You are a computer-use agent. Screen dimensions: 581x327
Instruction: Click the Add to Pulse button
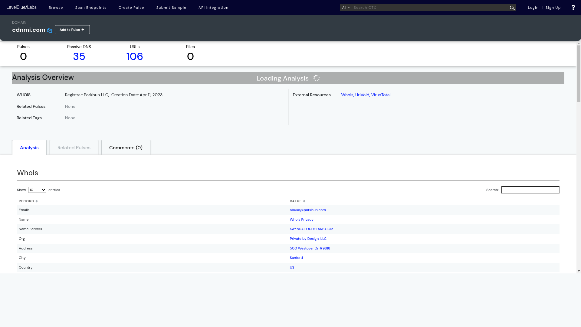click(x=72, y=30)
